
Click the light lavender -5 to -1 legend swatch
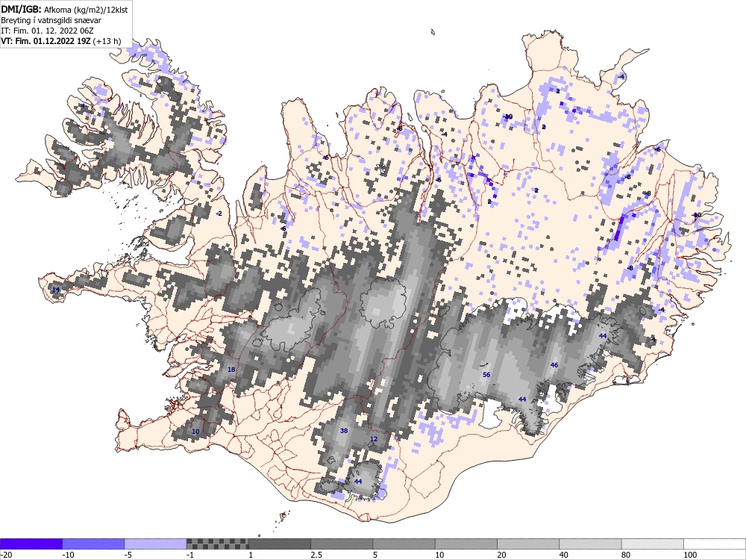pos(155,544)
